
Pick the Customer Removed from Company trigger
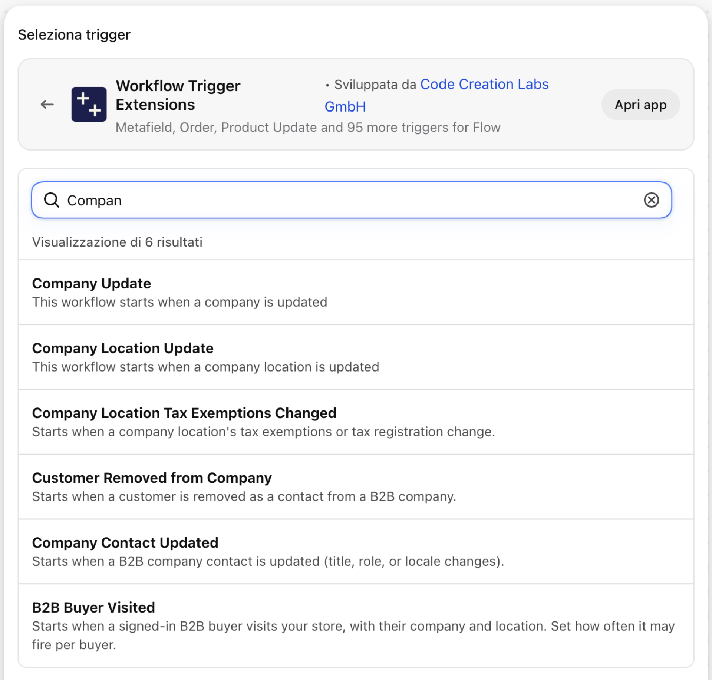tap(356, 487)
